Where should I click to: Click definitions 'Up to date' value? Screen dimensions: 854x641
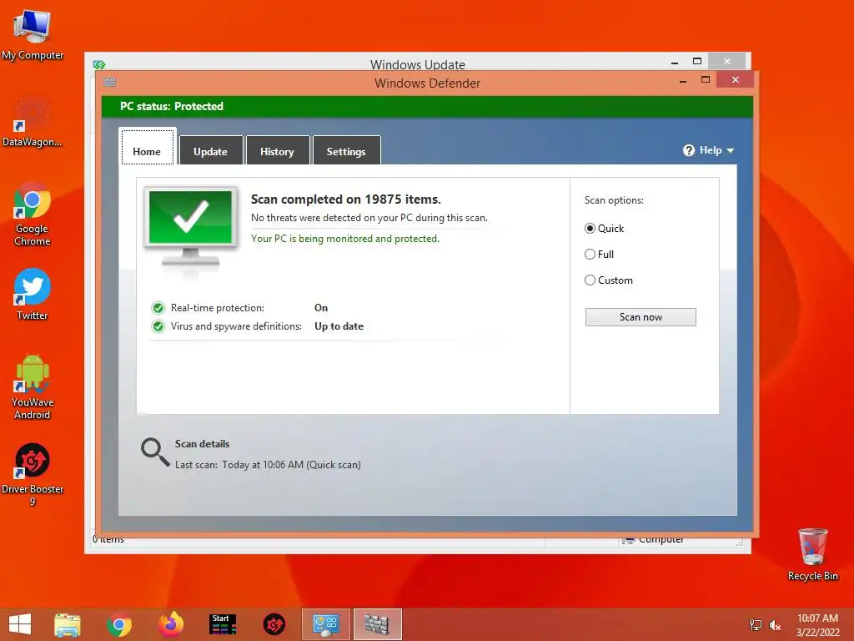click(x=339, y=326)
